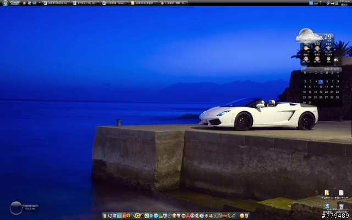Click the Google search box in taskbar

click(x=15, y=3)
